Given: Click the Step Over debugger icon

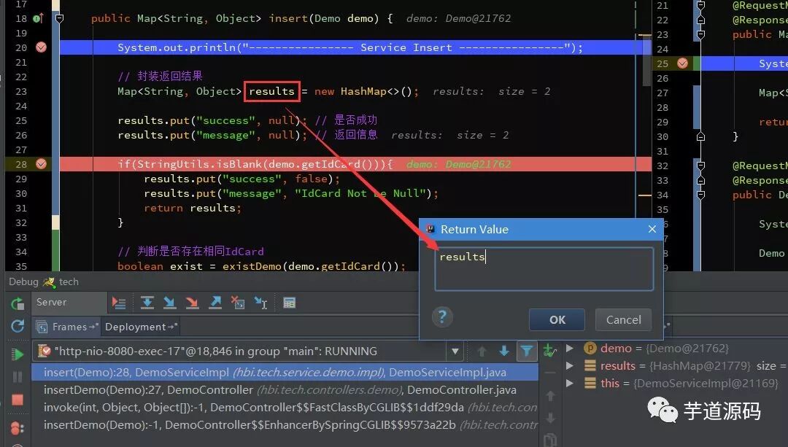Looking at the screenshot, I should click(147, 303).
